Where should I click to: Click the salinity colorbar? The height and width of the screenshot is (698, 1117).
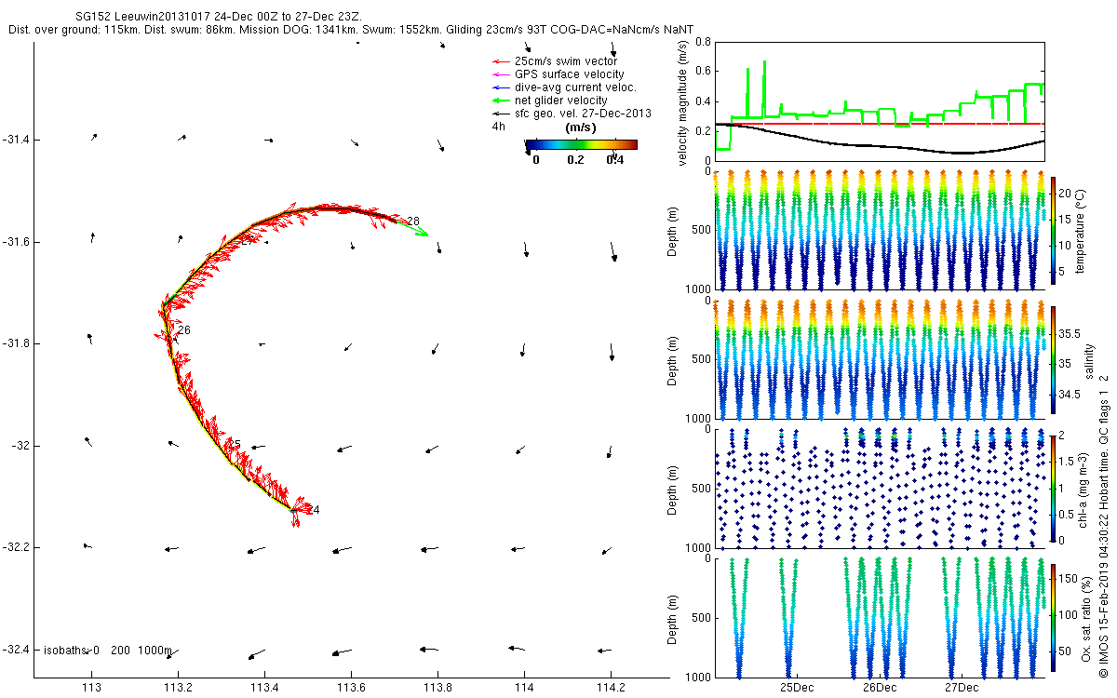[x=1054, y=362]
